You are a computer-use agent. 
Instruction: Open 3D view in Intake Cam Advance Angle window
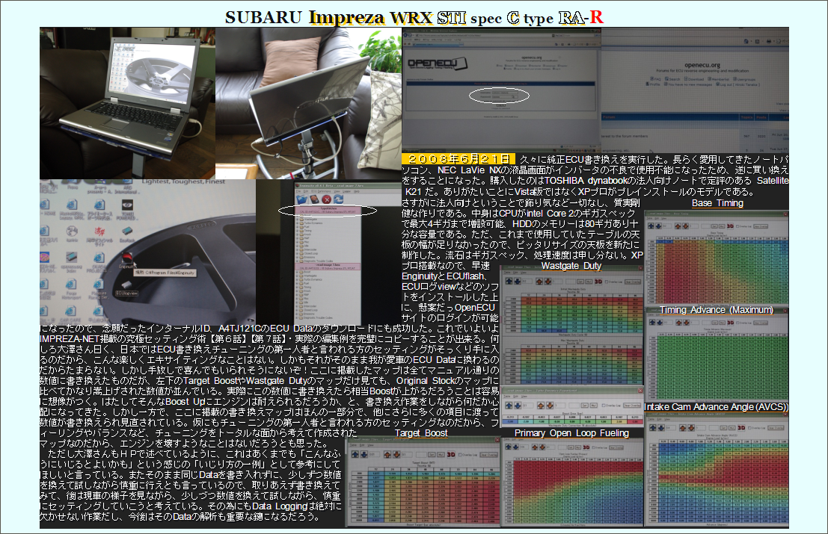tap(741, 427)
